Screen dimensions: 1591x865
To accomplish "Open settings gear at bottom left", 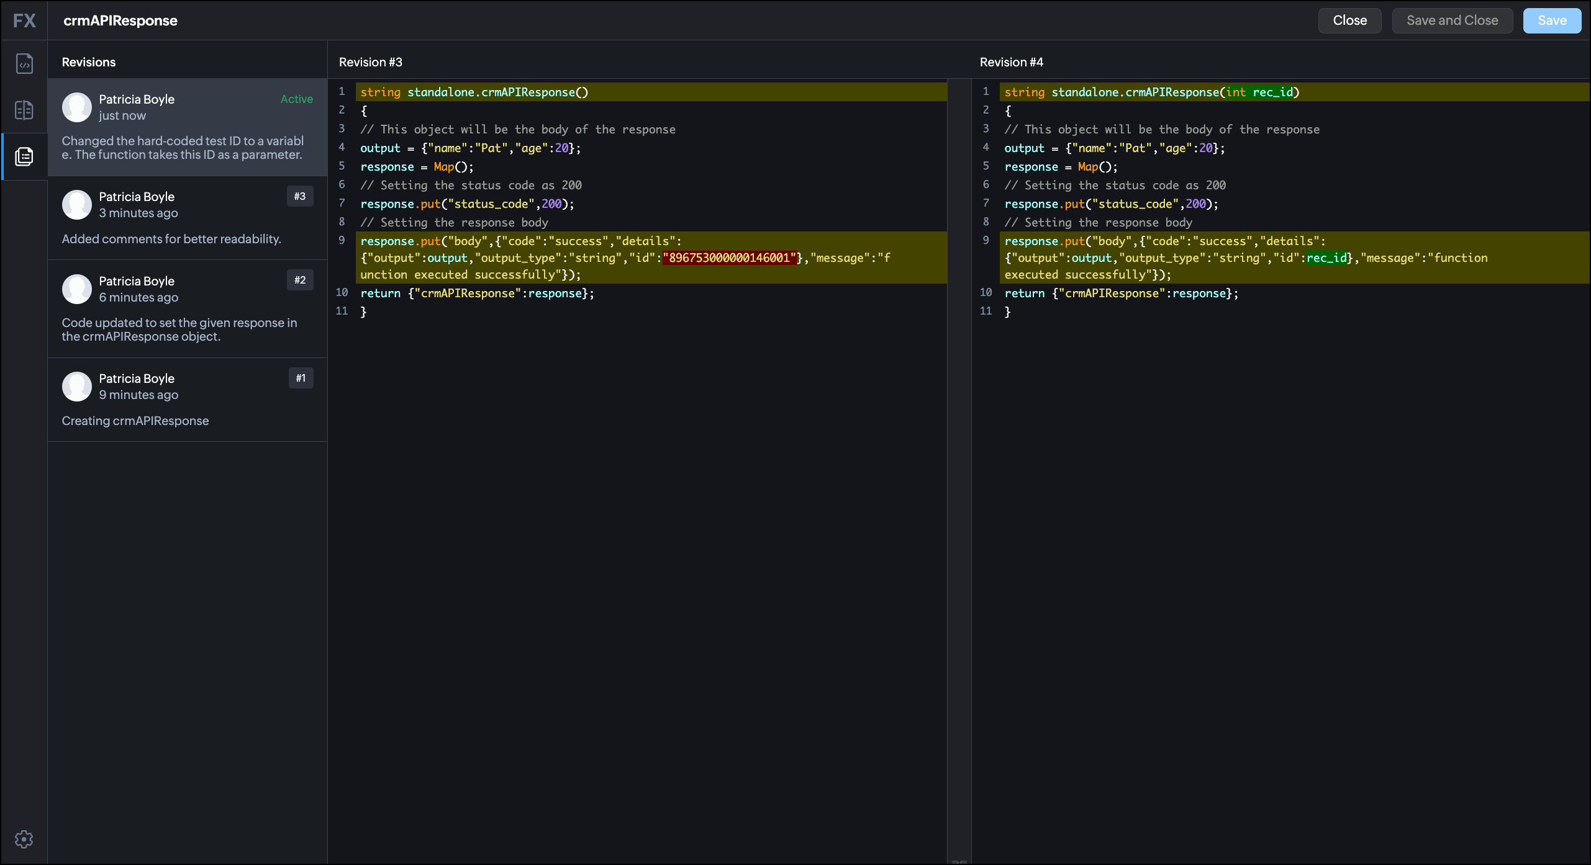I will [x=24, y=839].
